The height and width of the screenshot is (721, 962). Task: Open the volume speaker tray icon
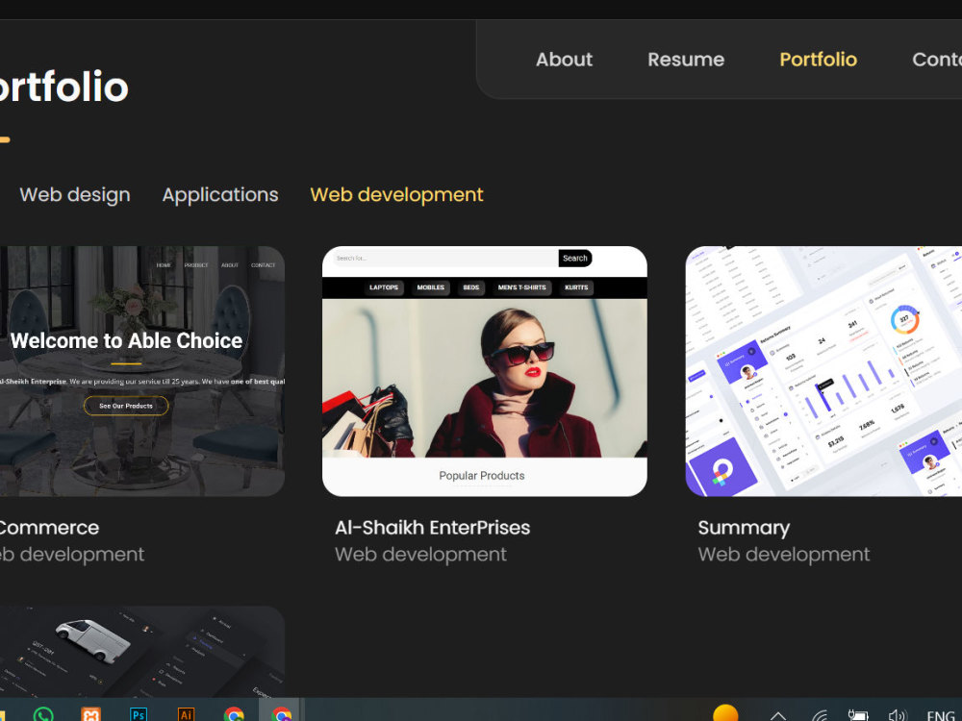897,715
